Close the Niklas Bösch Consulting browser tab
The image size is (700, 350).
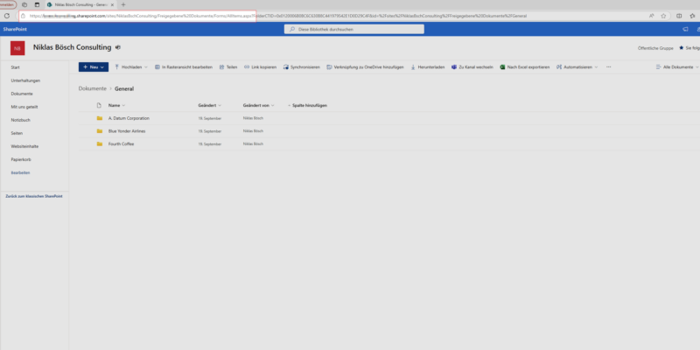(x=112, y=4)
